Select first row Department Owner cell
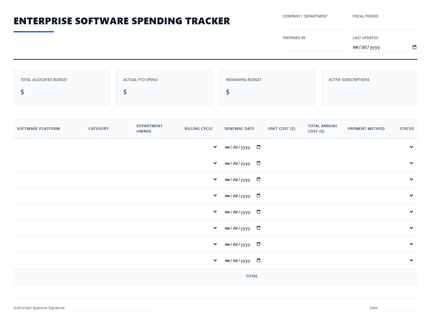431x324 pixels. pos(157,147)
